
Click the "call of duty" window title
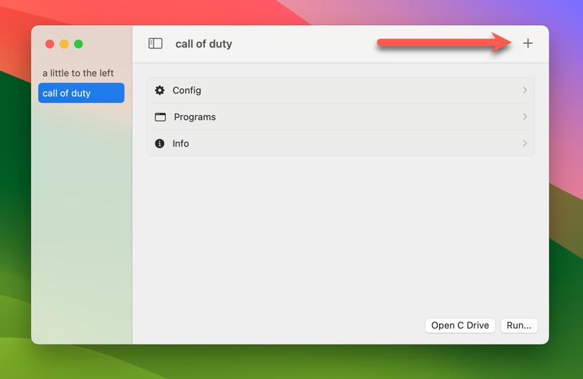pos(203,44)
